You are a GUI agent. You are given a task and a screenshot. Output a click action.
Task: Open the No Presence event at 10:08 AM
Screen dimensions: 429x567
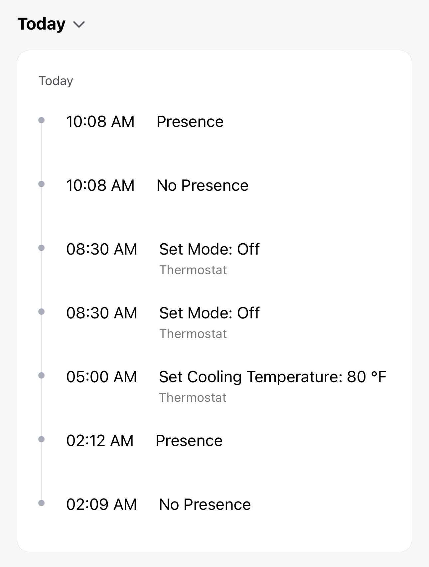point(203,185)
